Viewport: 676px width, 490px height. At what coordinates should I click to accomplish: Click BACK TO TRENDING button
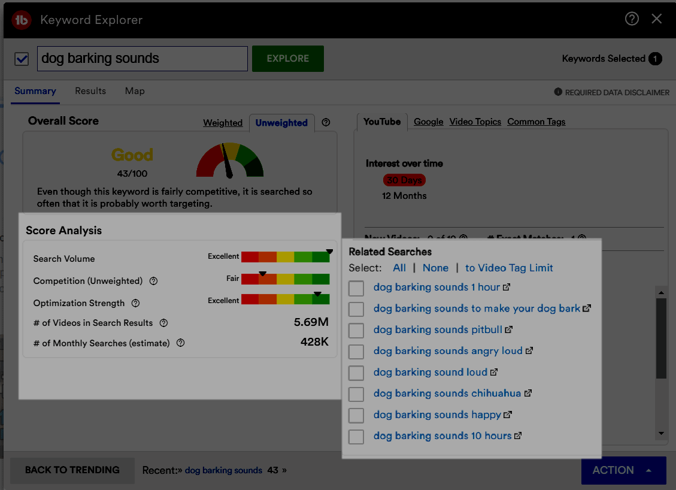point(72,470)
